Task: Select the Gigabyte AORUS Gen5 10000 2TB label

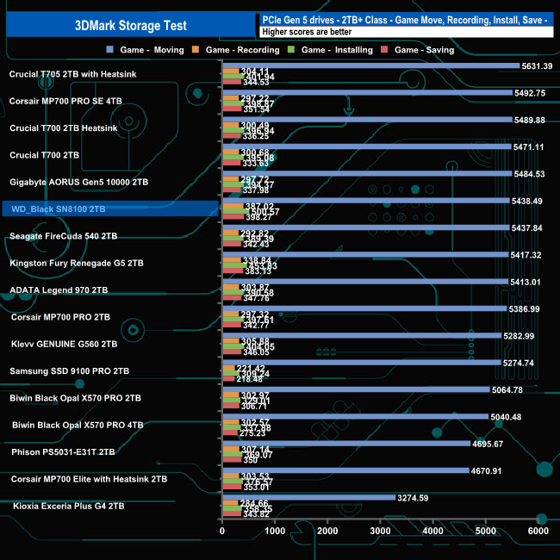Action: click(79, 182)
